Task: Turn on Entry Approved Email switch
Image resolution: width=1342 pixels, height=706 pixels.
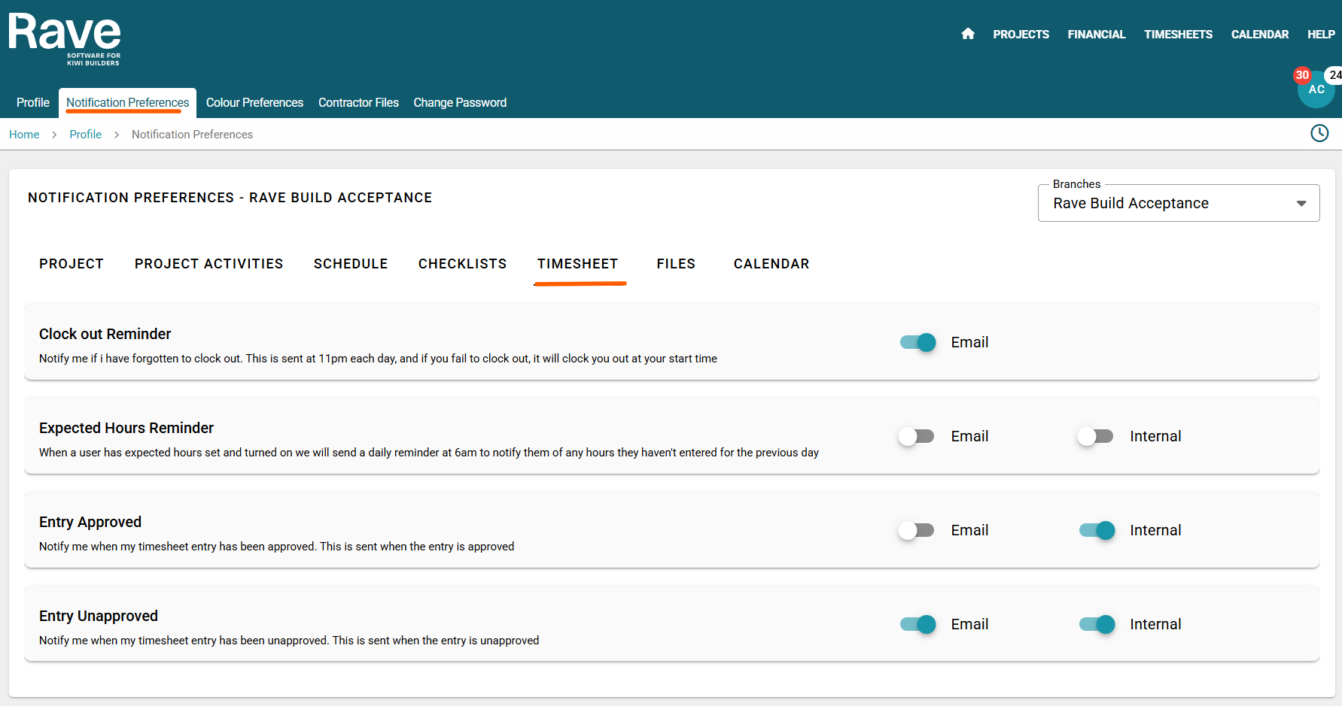Action: click(916, 530)
